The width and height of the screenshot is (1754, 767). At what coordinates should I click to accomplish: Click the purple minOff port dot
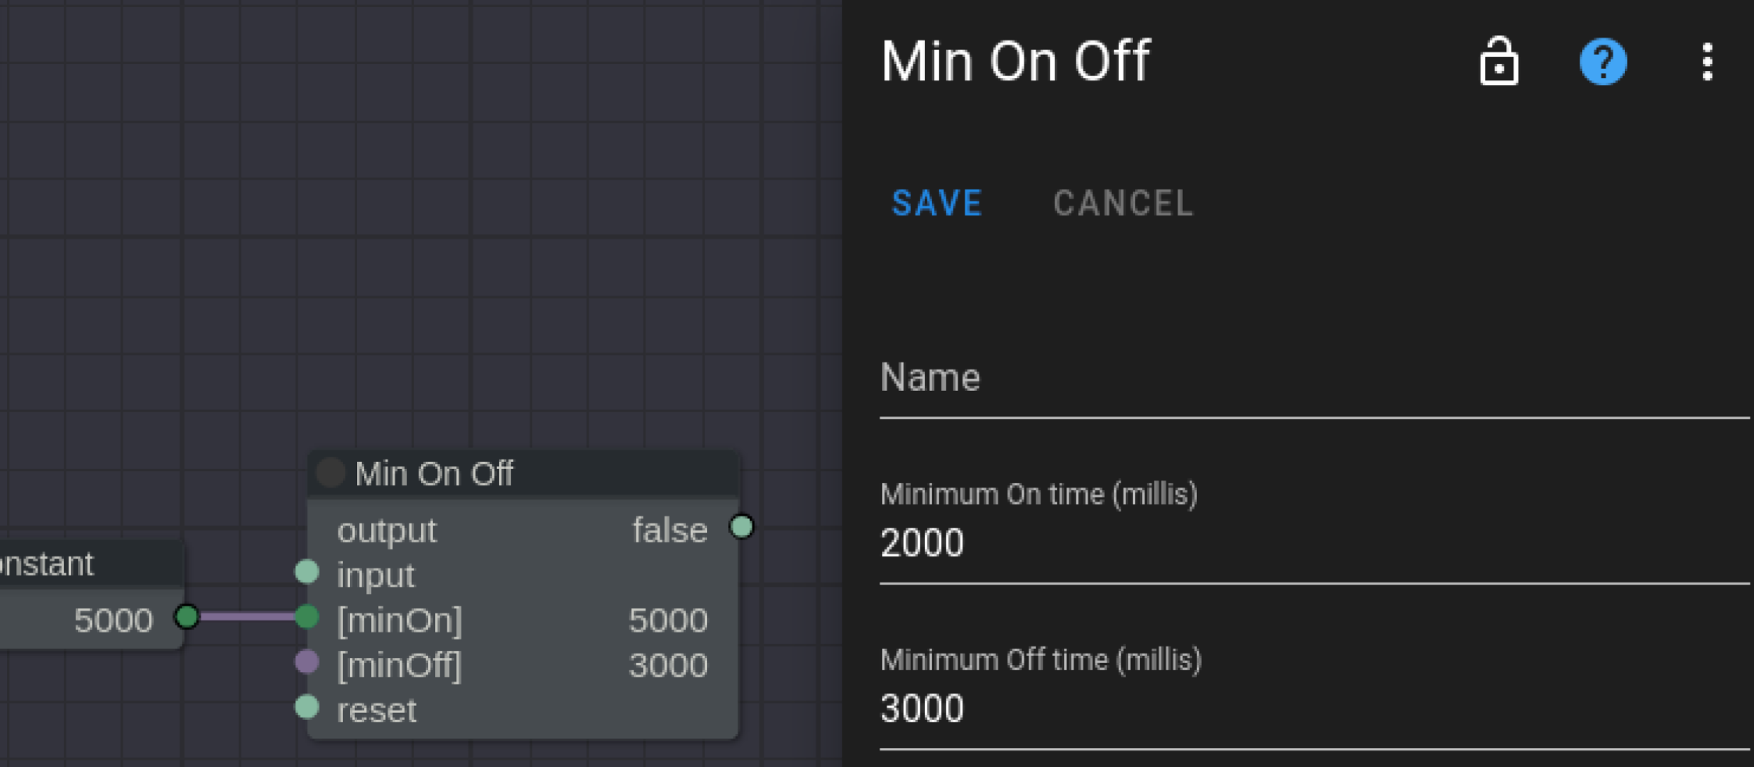(x=307, y=662)
